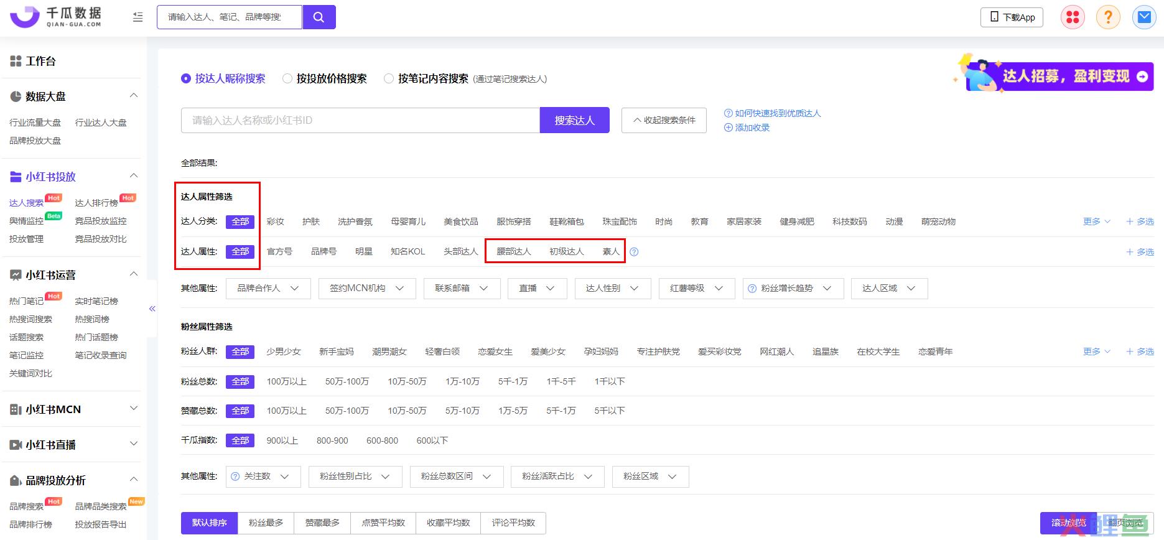Screen dimensions: 1164x540
Task: Filter by 美食饮品 category
Action: click(x=461, y=221)
